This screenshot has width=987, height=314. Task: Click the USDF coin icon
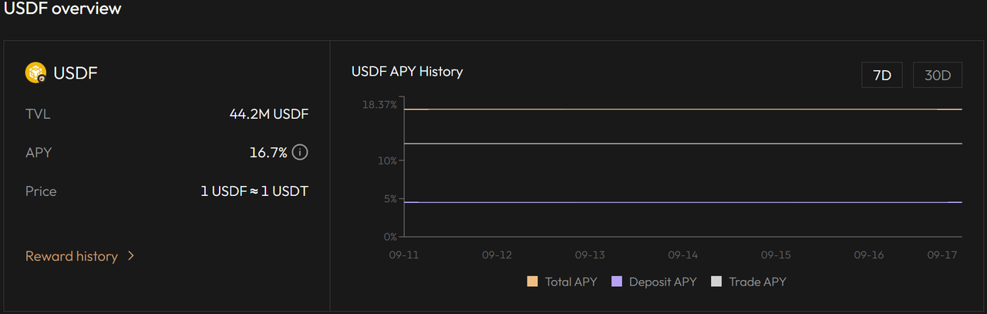click(x=36, y=73)
